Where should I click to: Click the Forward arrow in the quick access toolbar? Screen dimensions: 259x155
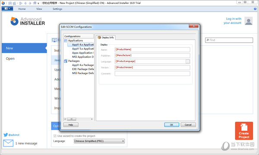tap(30, 3)
